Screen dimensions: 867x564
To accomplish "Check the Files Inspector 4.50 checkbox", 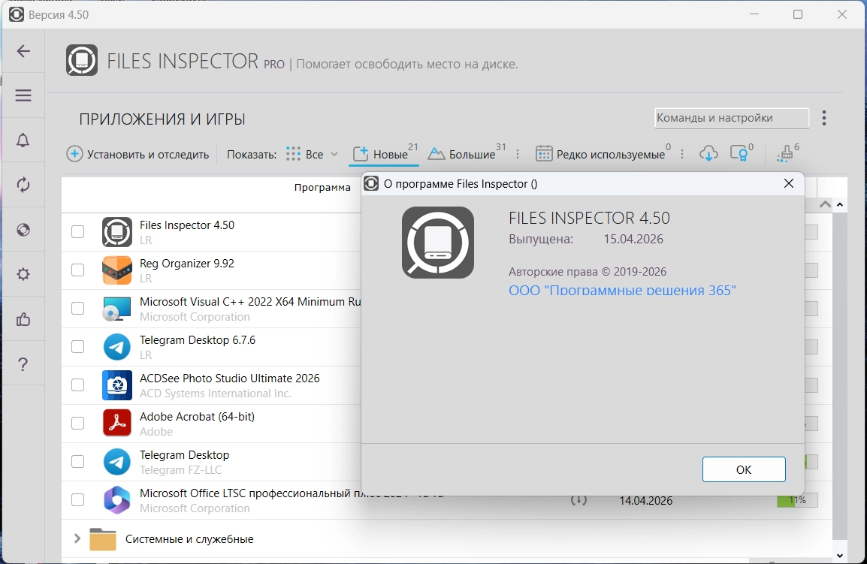I will pos(78,231).
